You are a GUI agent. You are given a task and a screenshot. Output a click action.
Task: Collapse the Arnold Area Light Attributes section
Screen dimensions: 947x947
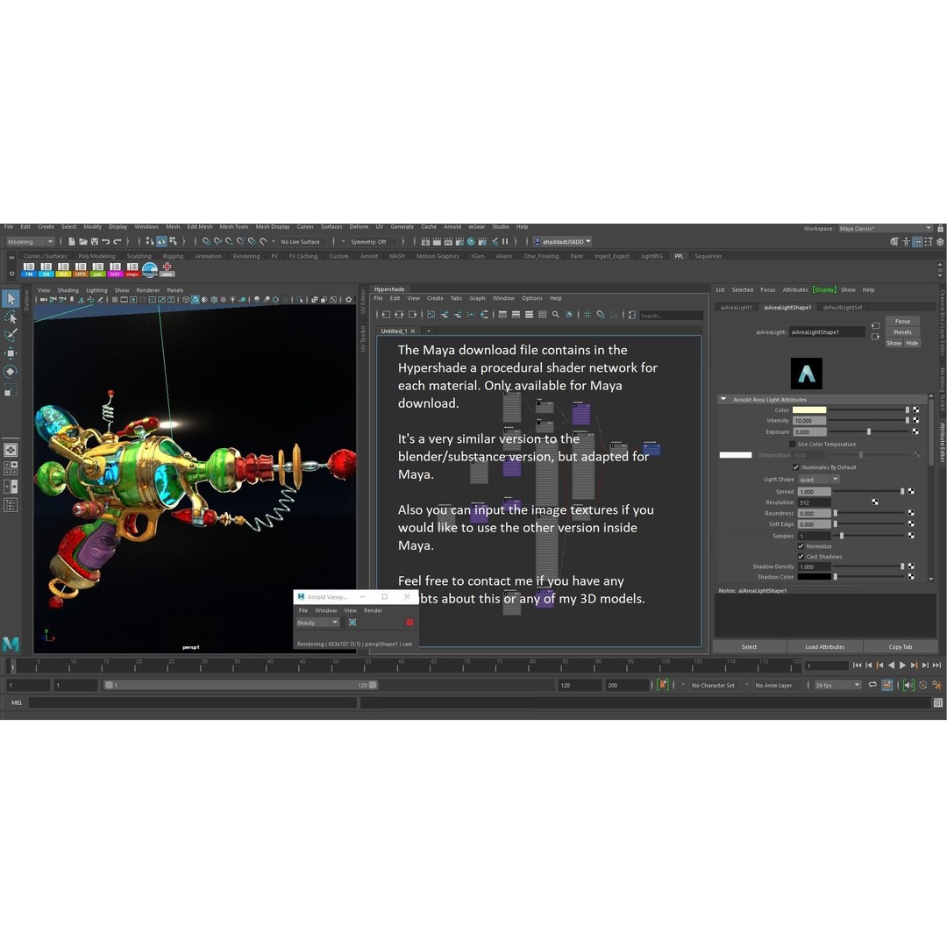point(723,400)
